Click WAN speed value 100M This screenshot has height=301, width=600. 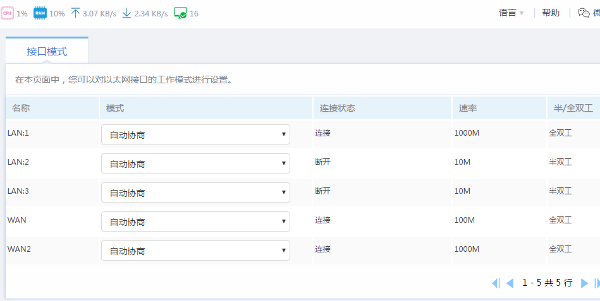tap(465, 220)
